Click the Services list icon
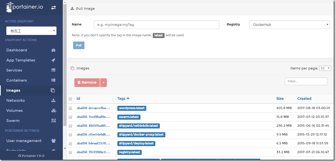This screenshot has width=335, height=161. [x=53, y=70]
